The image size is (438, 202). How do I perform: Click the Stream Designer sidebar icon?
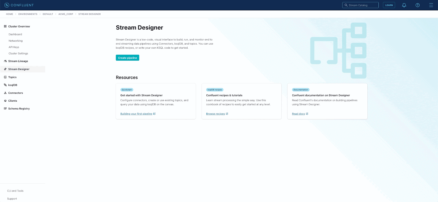tap(5, 69)
